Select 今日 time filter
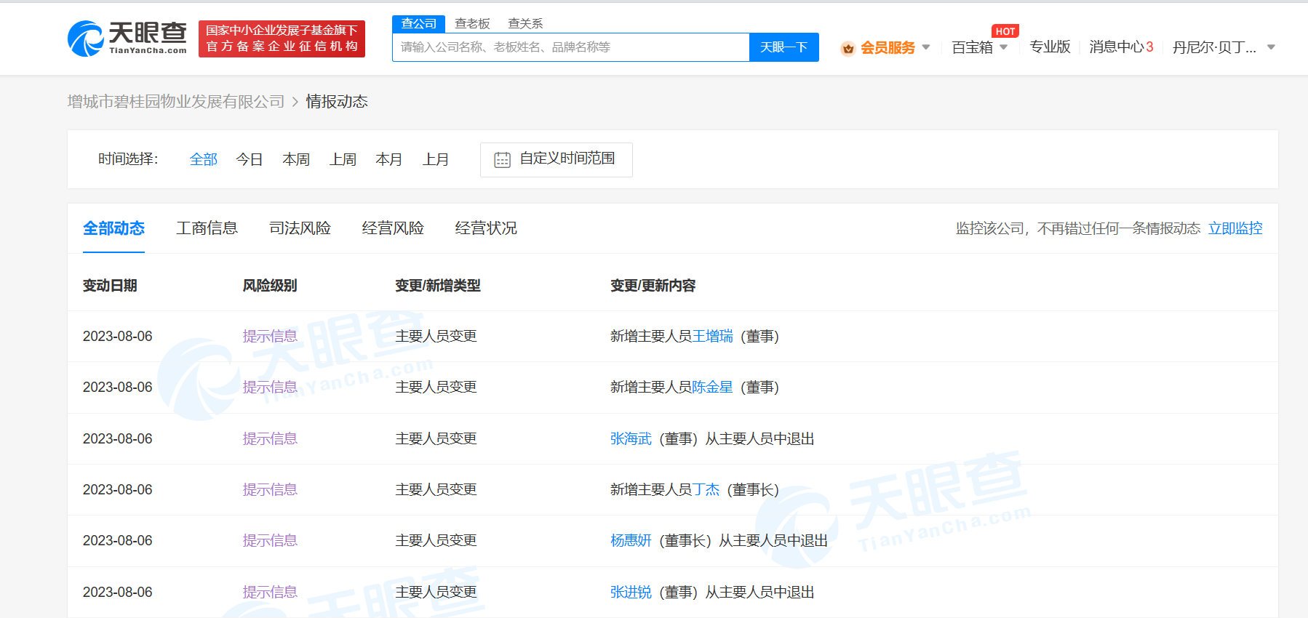Screen dimensions: 1308x618 (x=250, y=159)
